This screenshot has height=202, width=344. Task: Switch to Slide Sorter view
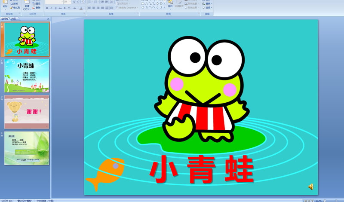309,201
